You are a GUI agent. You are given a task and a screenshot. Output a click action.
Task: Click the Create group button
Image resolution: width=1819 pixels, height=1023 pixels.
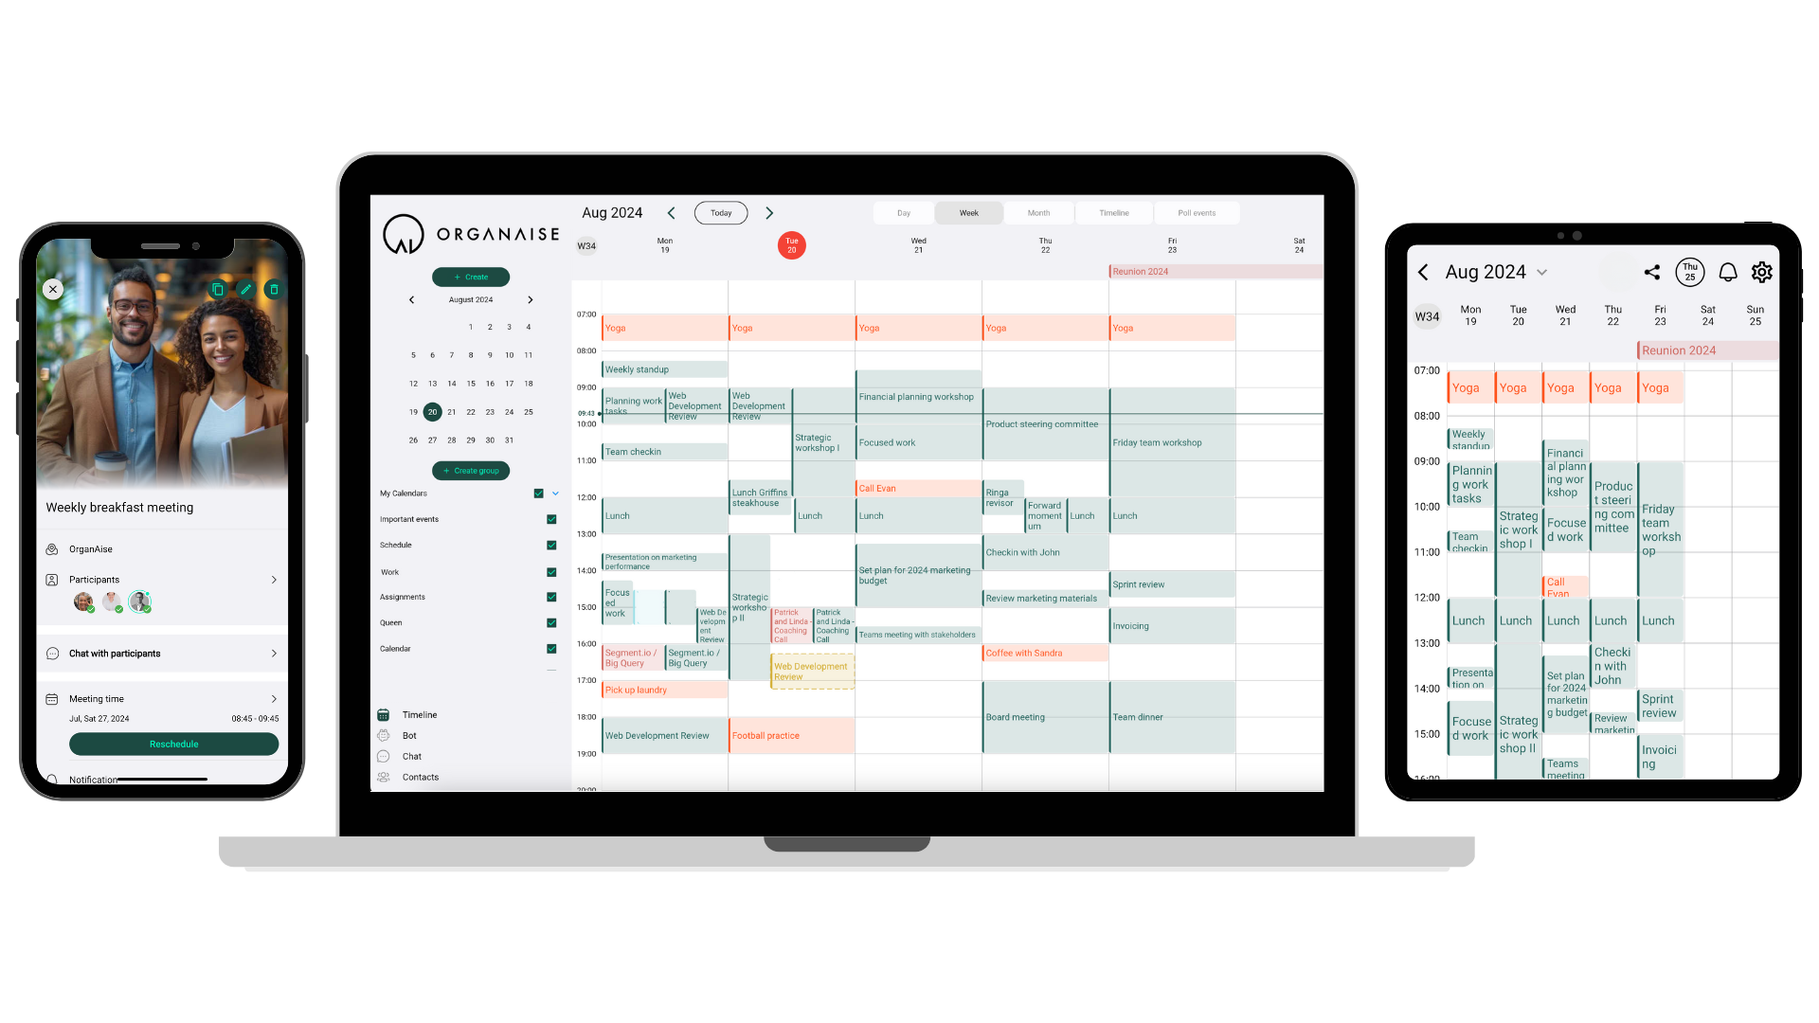471,470
